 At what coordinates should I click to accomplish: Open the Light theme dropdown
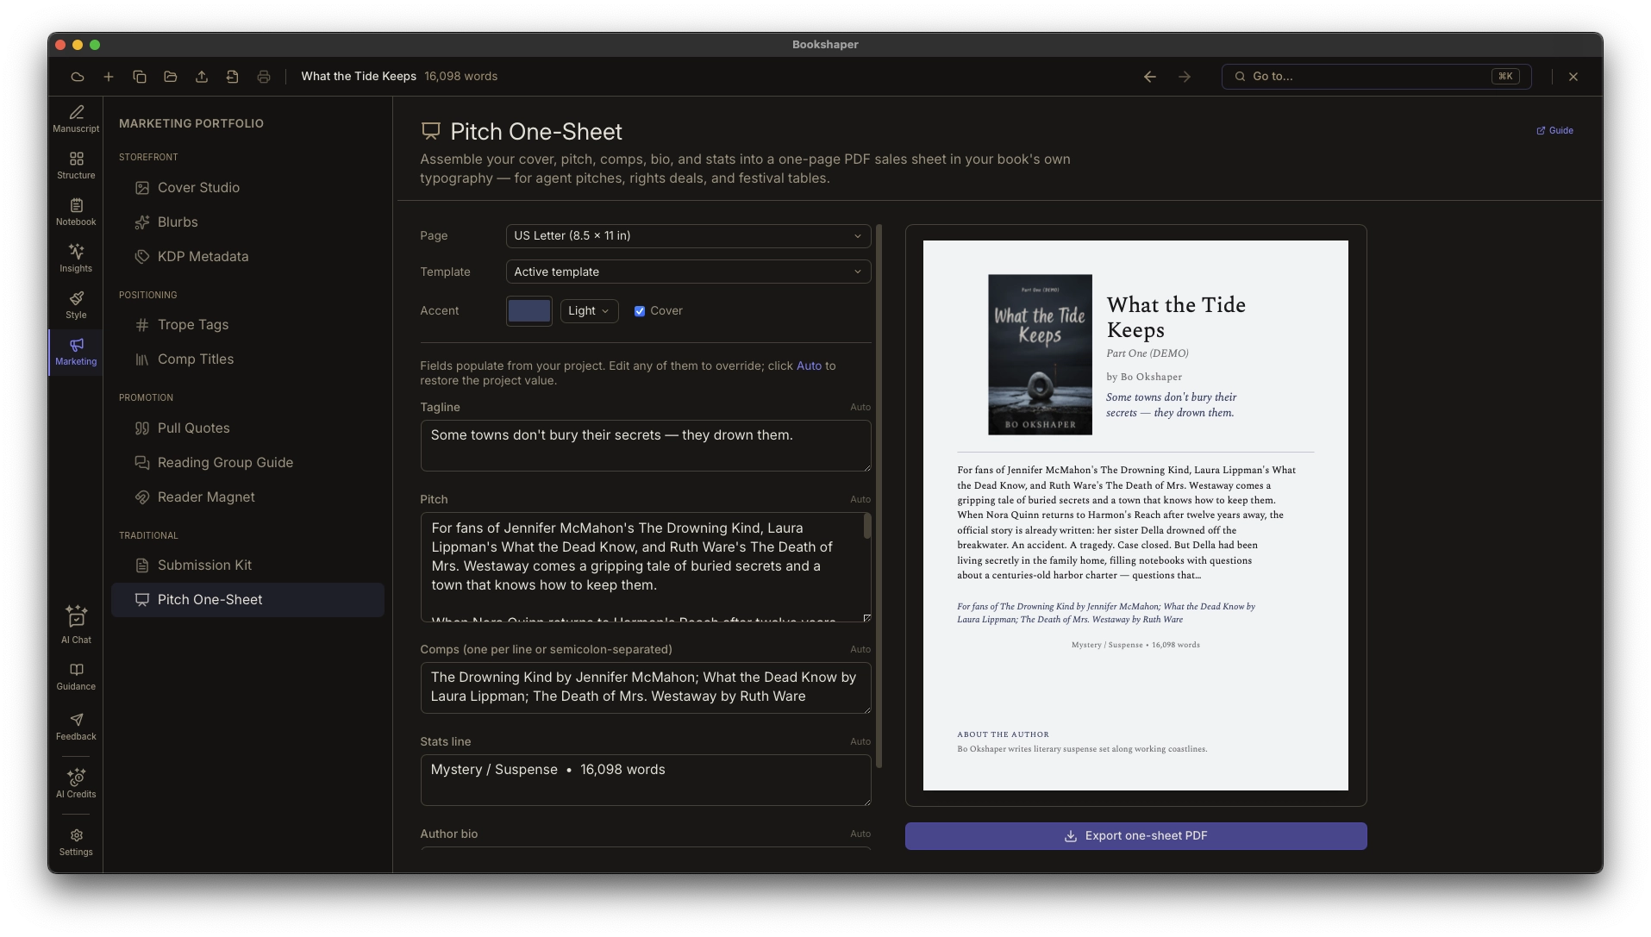pyautogui.click(x=589, y=311)
